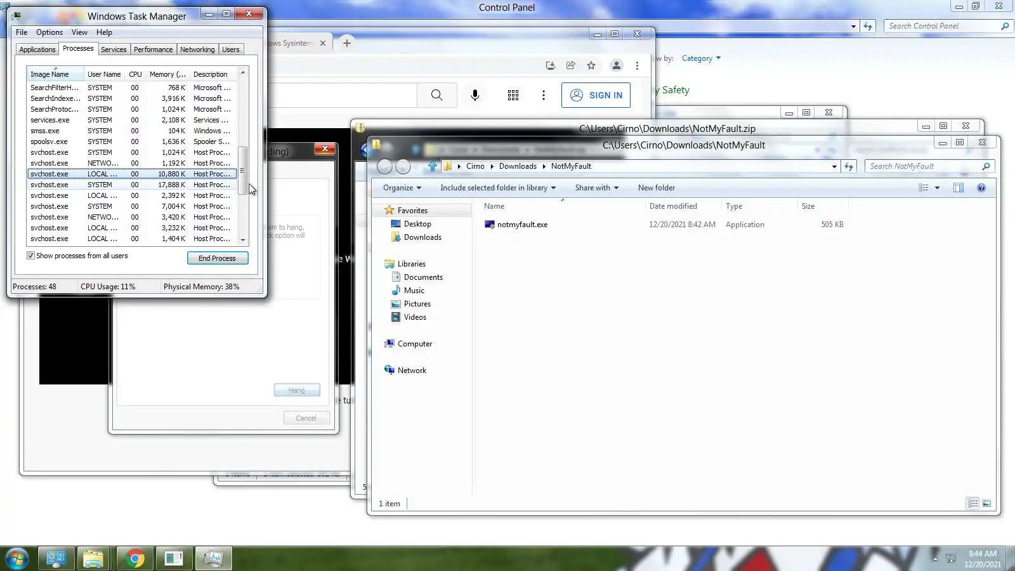Viewport: 1015px width, 571px height.
Task: Expand the view options dropdown arrow
Action: click(x=937, y=188)
